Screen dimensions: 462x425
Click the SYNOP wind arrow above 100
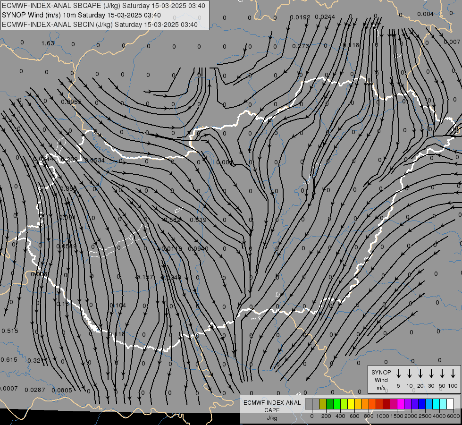(x=453, y=374)
